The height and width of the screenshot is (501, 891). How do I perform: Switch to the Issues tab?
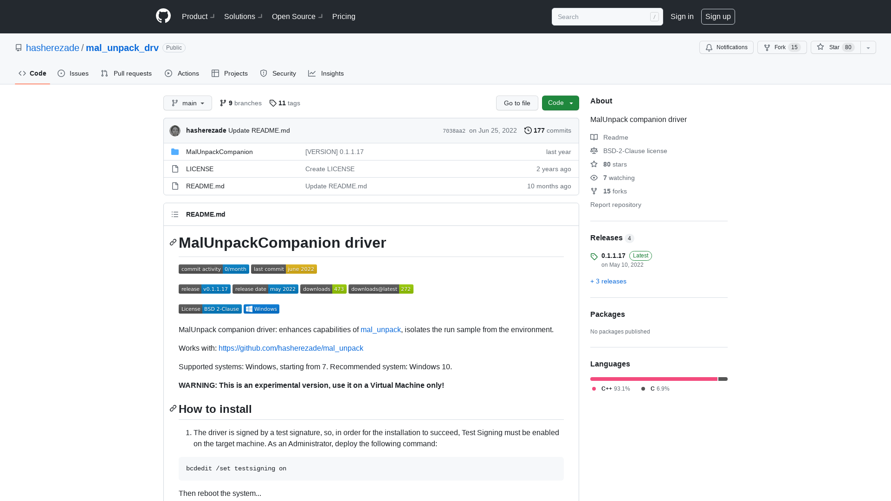click(73, 73)
